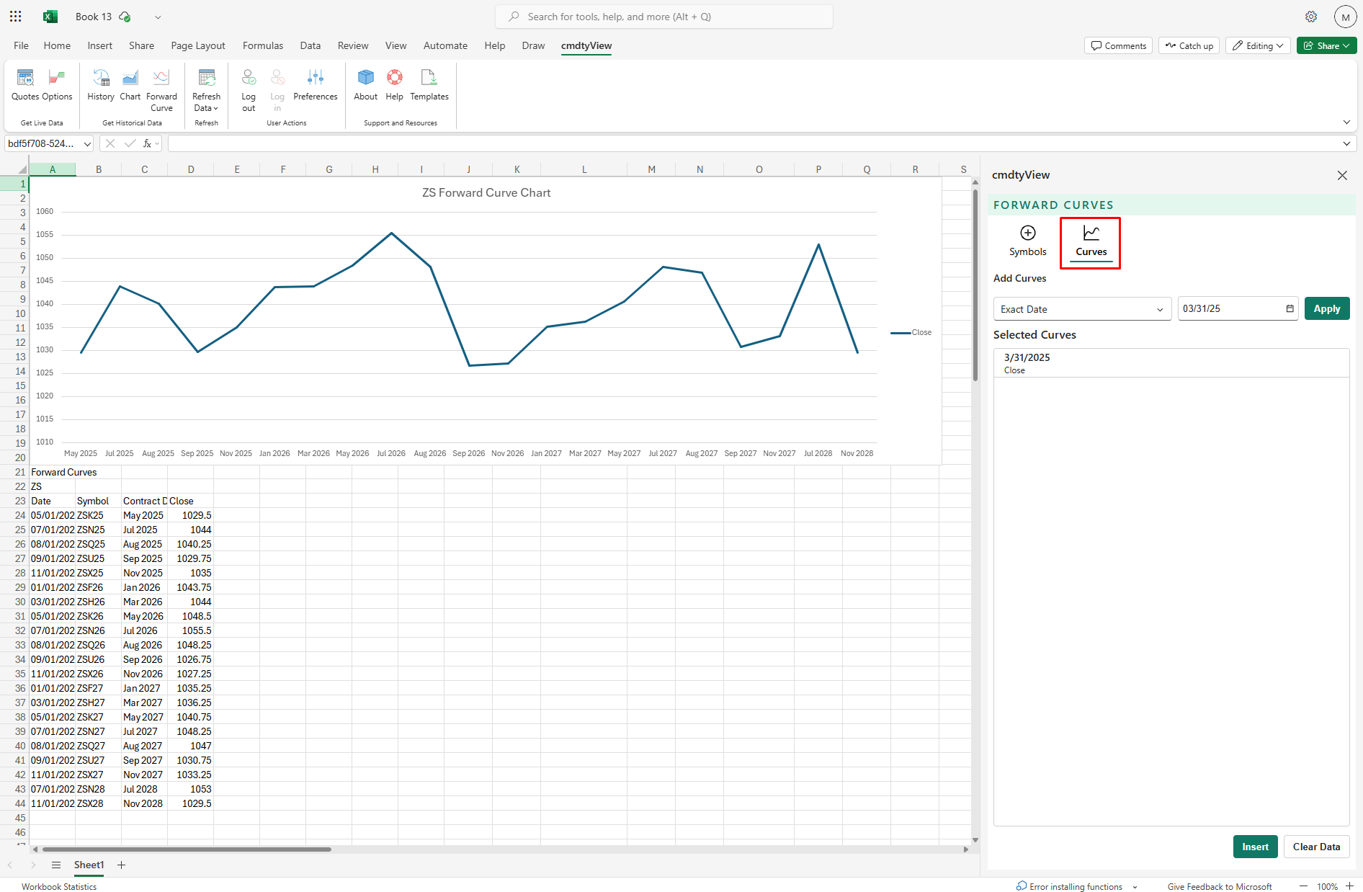1363x892 pixels.
Task: Select the History tool
Action: 100,86
